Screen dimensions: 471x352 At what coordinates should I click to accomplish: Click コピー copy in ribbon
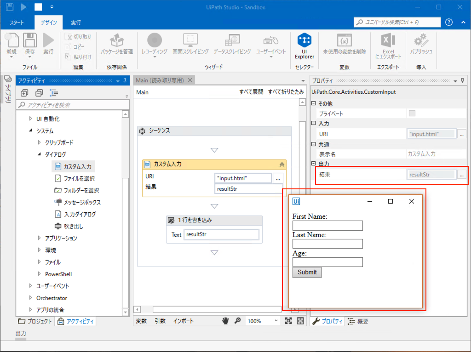tap(75, 47)
